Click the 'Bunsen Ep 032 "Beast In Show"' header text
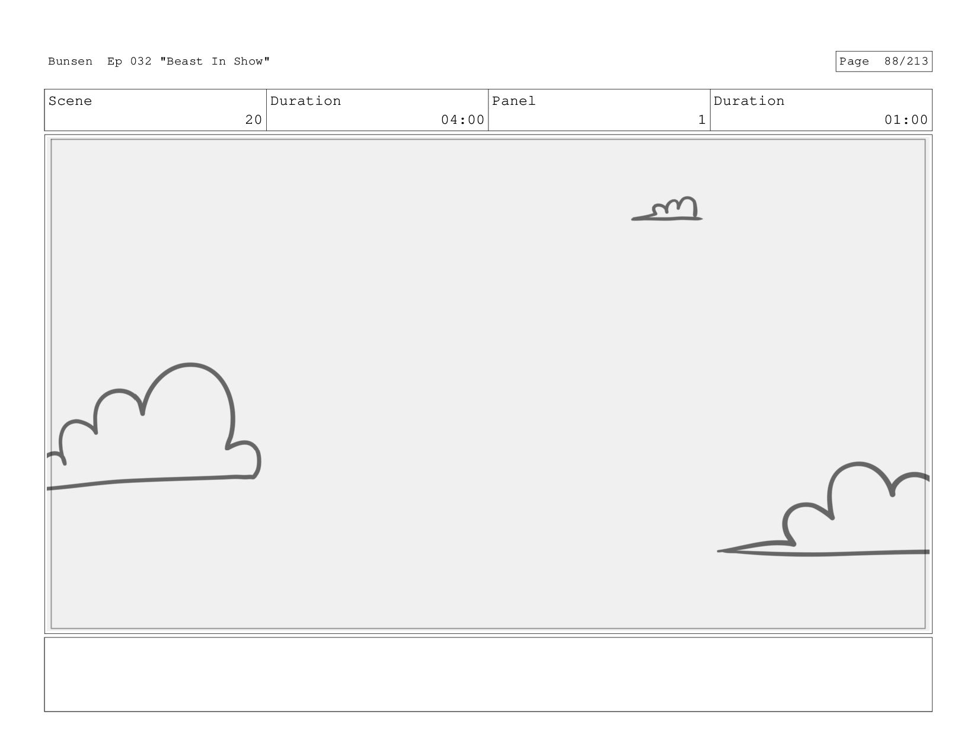 click(159, 62)
